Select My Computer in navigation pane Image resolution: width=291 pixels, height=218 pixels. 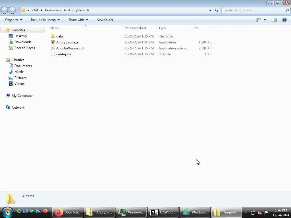tap(22, 96)
